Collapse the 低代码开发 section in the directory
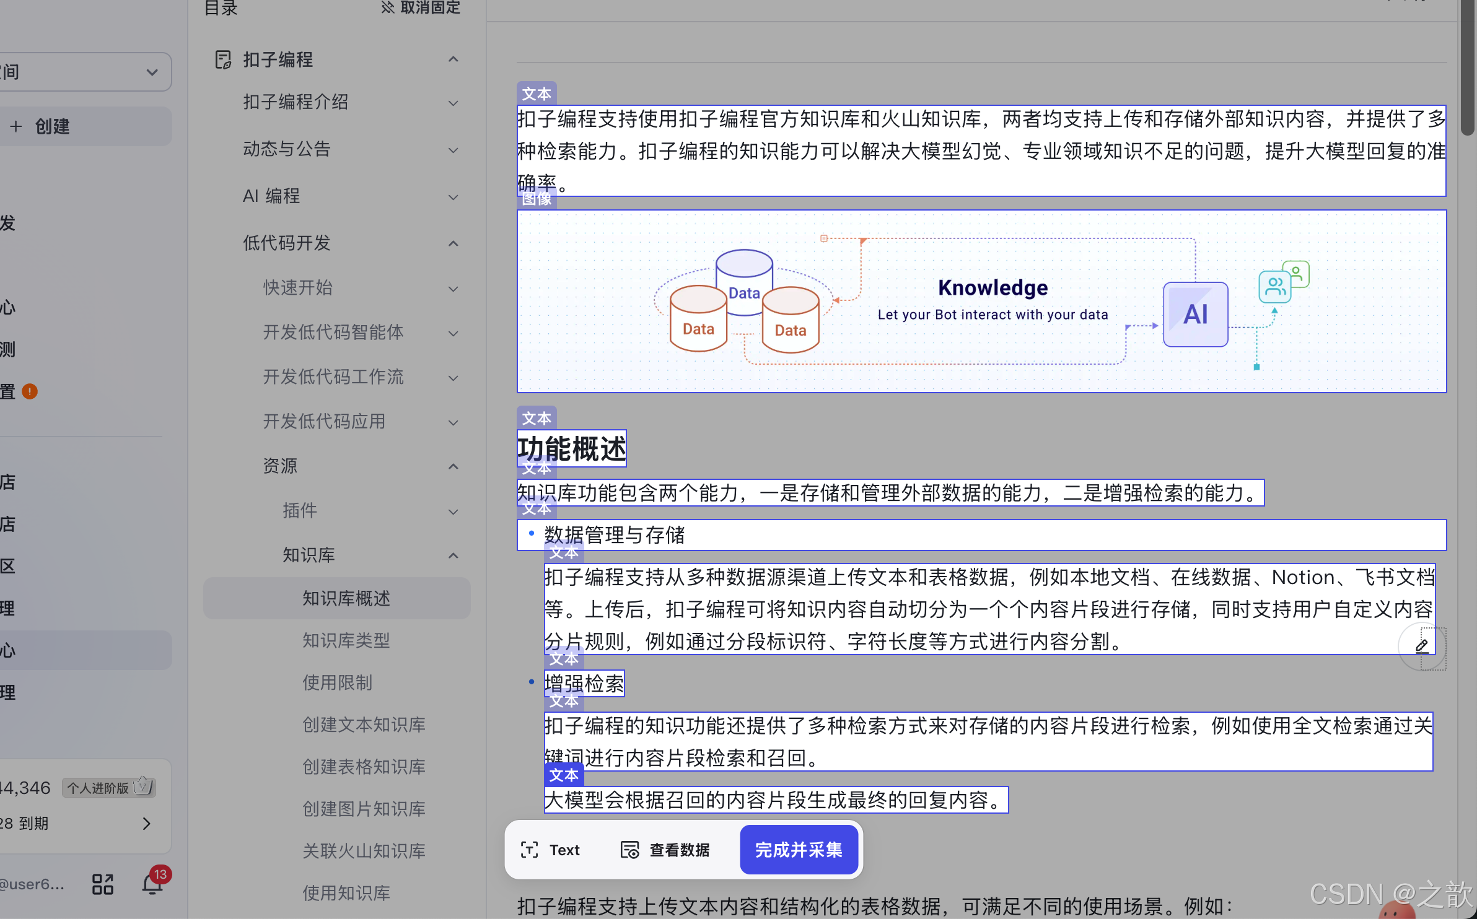 coord(453,243)
